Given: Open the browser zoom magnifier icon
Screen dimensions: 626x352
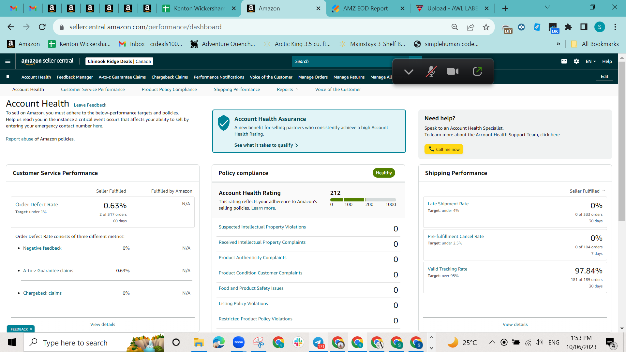Looking at the screenshot, I should (x=455, y=27).
